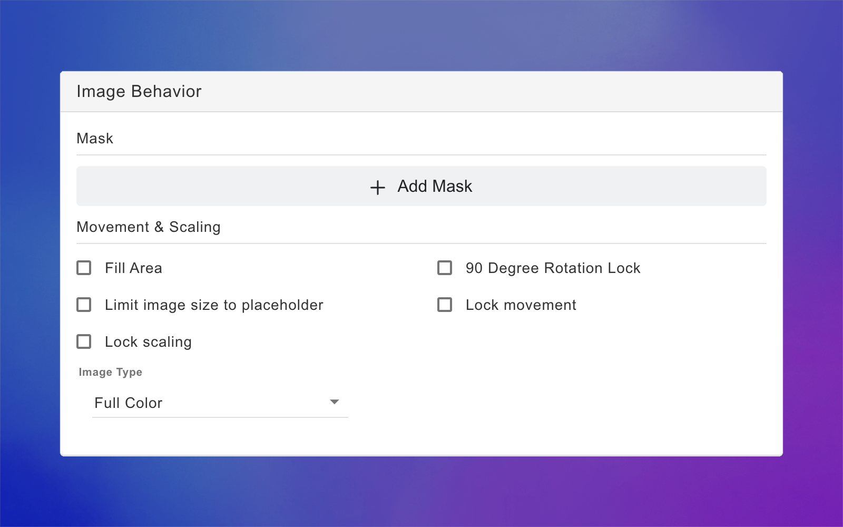
Task: Click the Image Type field label
Action: click(x=110, y=372)
